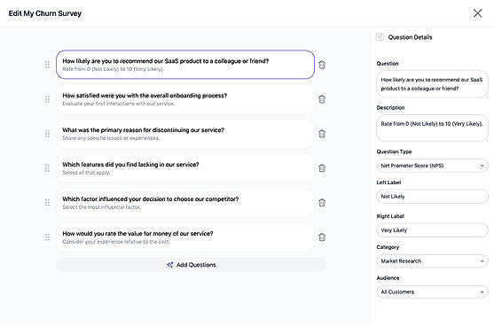Delete the value for money question
494x326 pixels.
[x=322, y=237]
